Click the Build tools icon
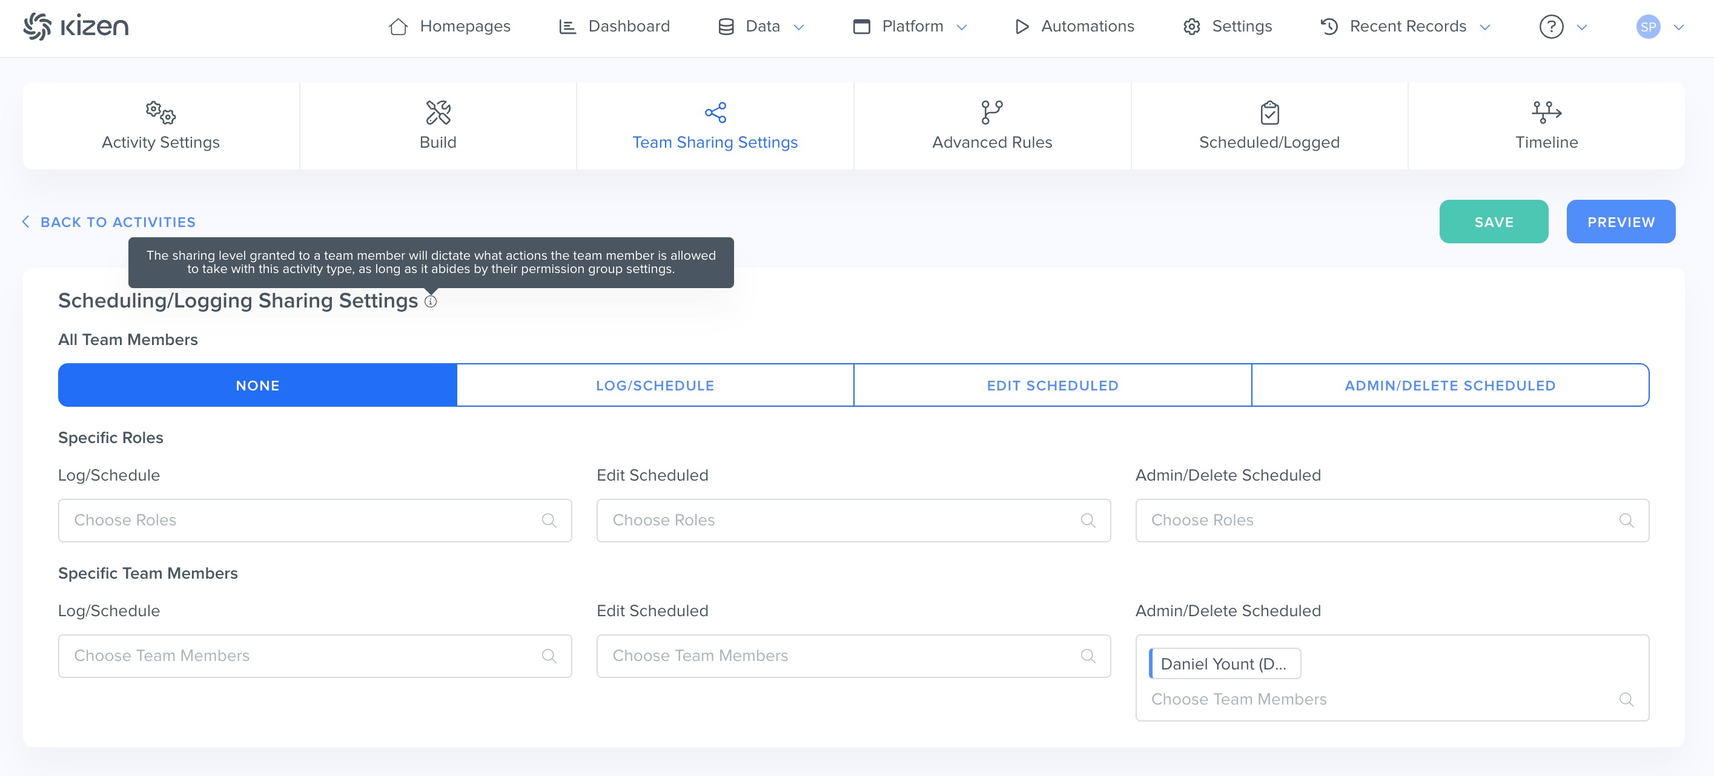Viewport: 1714px width, 776px height. [x=438, y=113]
